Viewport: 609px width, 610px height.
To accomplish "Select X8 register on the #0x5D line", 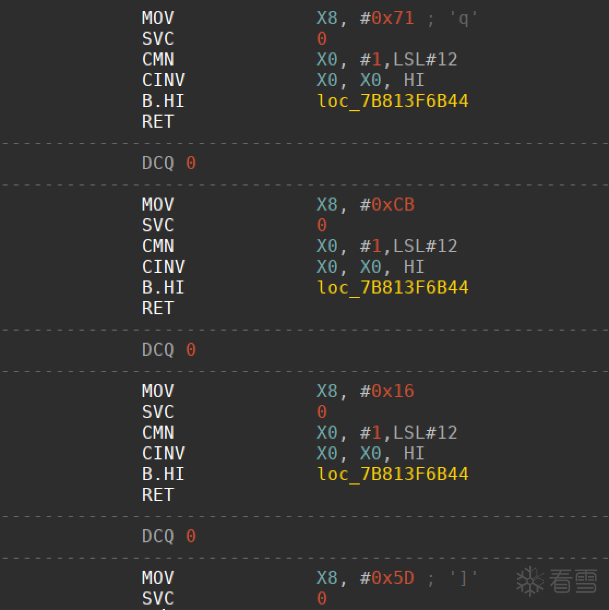I will (x=327, y=578).
